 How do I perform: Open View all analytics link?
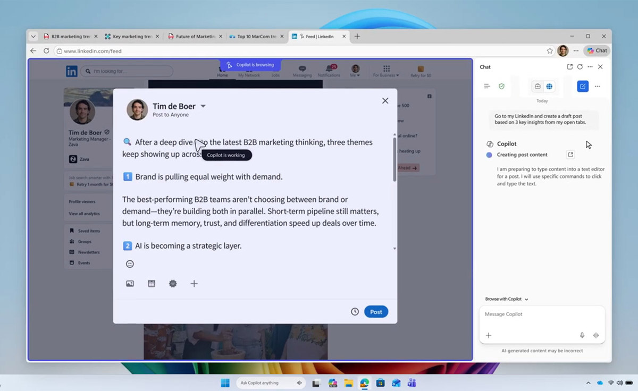point(84,214)
